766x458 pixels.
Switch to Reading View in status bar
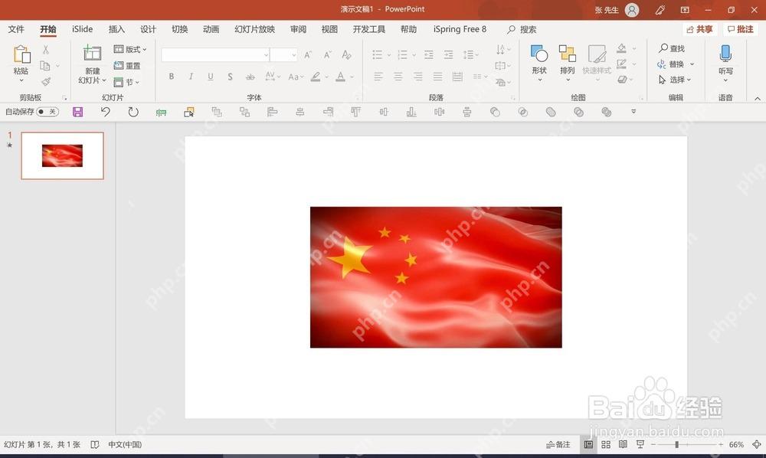623,444
